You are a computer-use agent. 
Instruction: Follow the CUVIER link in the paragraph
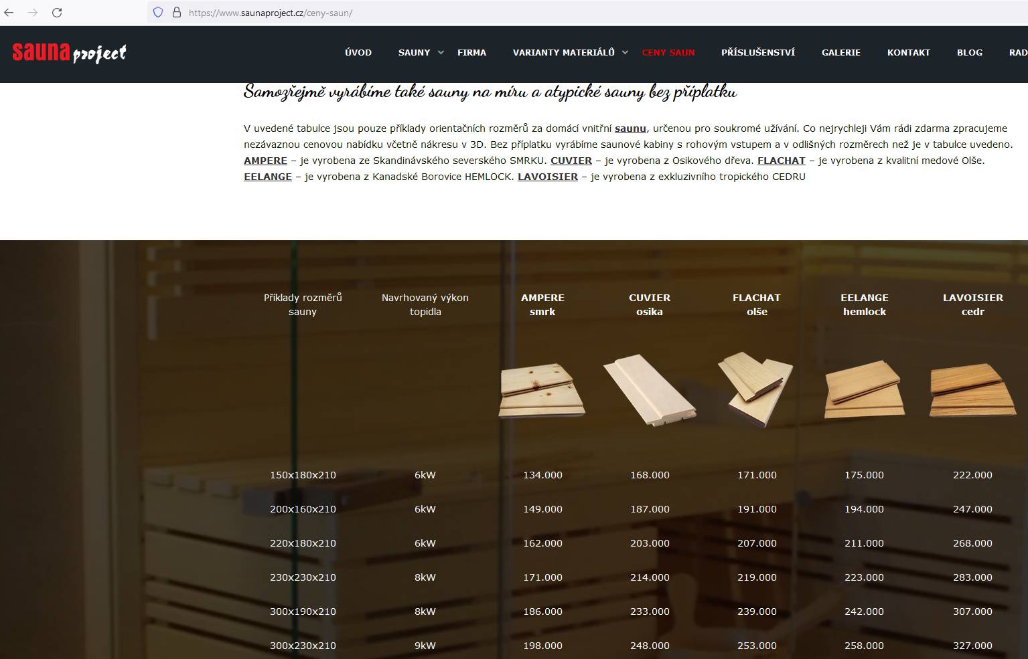click(571, 161)
